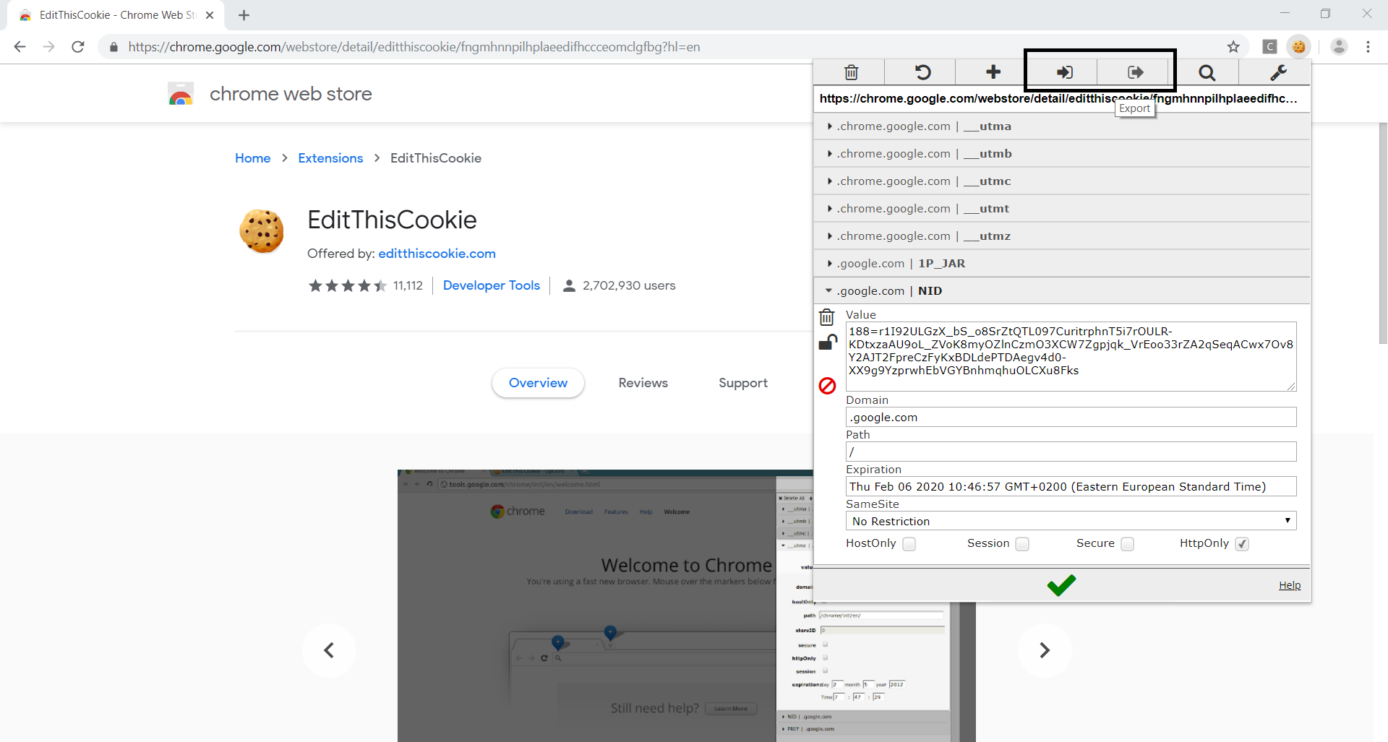Click the Export cookies icon
Screen dimensions: 1388x742
point(1136,72)
